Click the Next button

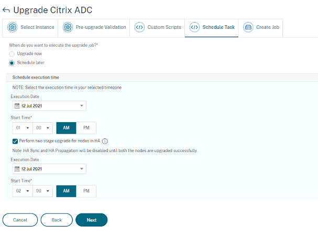(92, 220)
